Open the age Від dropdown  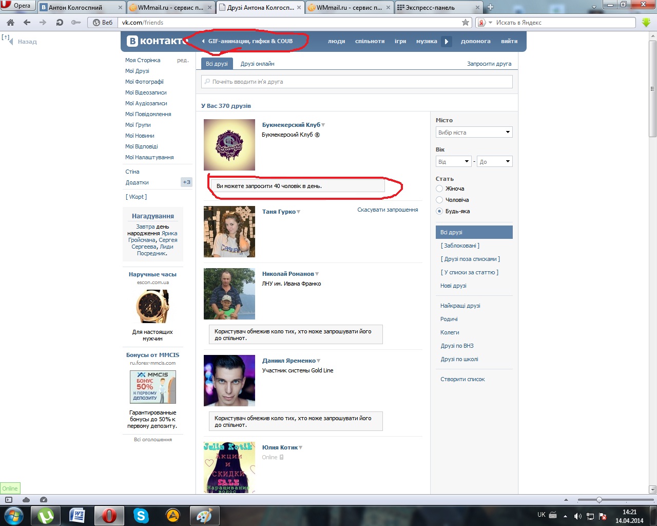point(453,162)
